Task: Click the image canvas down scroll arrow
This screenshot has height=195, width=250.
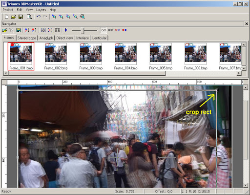Action: [x=246, y=185]
